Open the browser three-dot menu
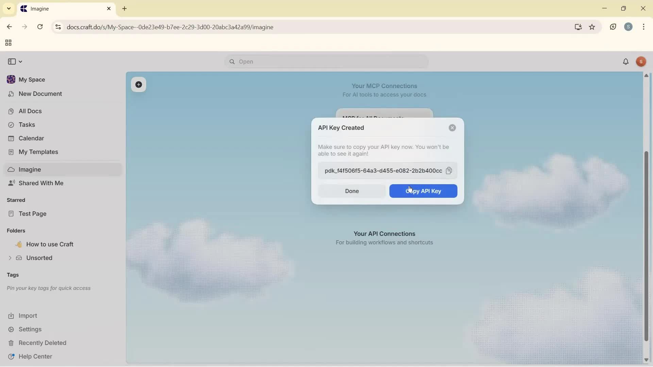 pyautogui.click(x=644, y=27)
